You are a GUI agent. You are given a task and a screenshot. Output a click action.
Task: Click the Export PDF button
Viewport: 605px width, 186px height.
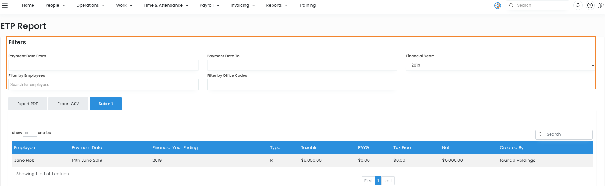pyautogui.click(x=27, y=104)
